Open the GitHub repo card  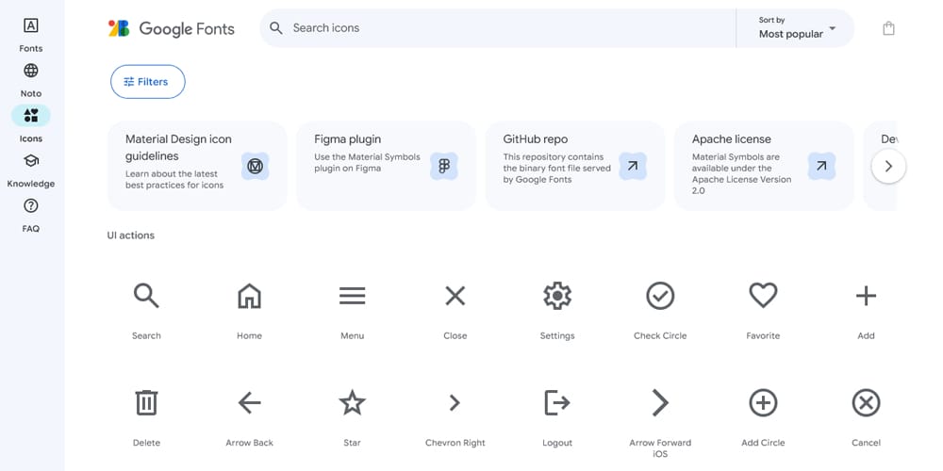(575, 166)
